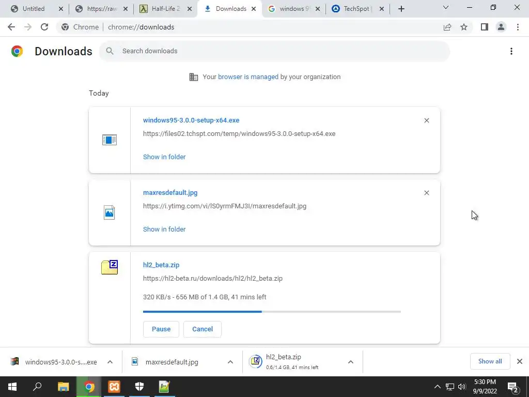Cancel the hl2_beta.zip download
The image size is (529, 397).
(x=203, y=329)
